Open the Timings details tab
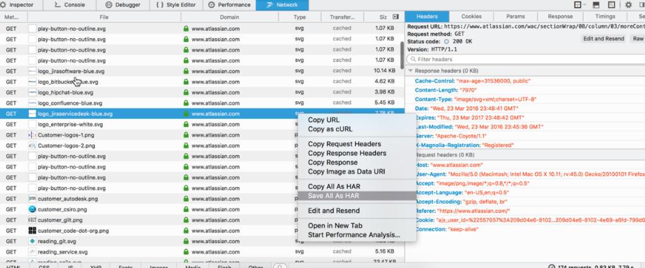The height and width of the screenshot is (268, 645). [605, 17]
